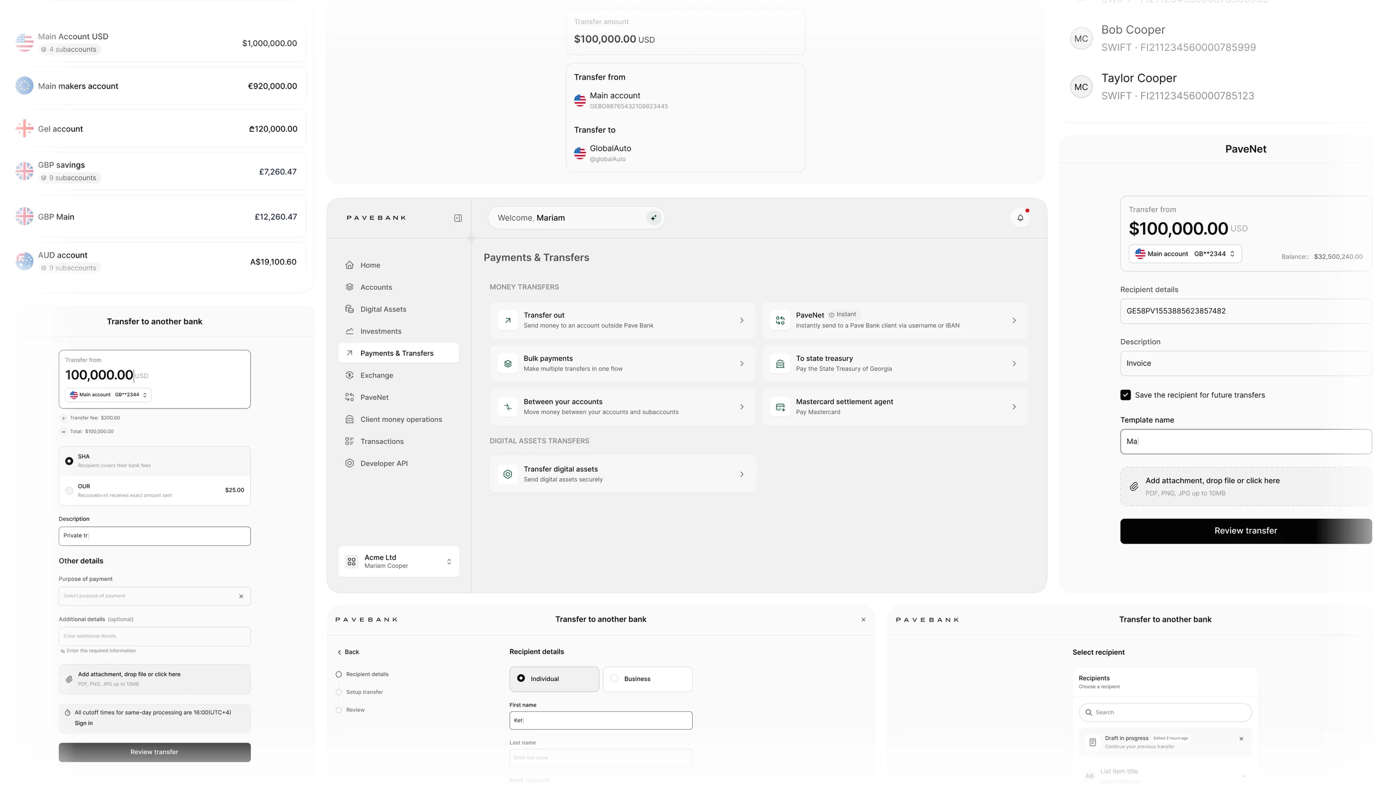This screenshot has height=791, width=1374.
Task: Uncheck Save the recipient for future transfers
Action: pyautogui.click(x=1125, y=395)
